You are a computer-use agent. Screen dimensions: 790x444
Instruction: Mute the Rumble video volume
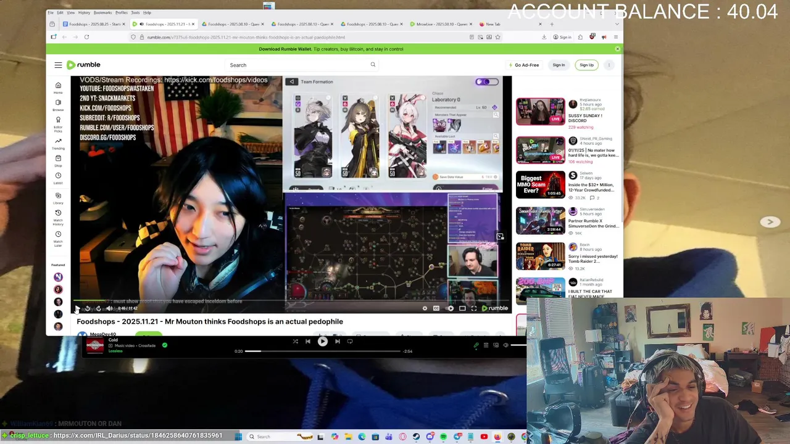coord(109,308)
